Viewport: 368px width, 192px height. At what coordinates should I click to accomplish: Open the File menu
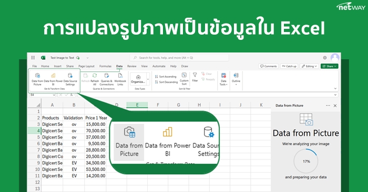[x=35, y=66]
